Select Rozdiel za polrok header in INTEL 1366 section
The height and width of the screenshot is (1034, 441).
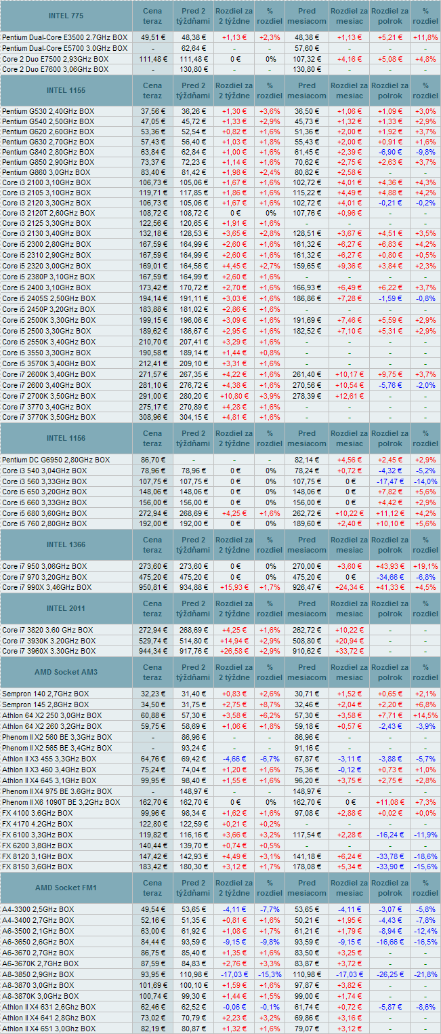(390, 544)
